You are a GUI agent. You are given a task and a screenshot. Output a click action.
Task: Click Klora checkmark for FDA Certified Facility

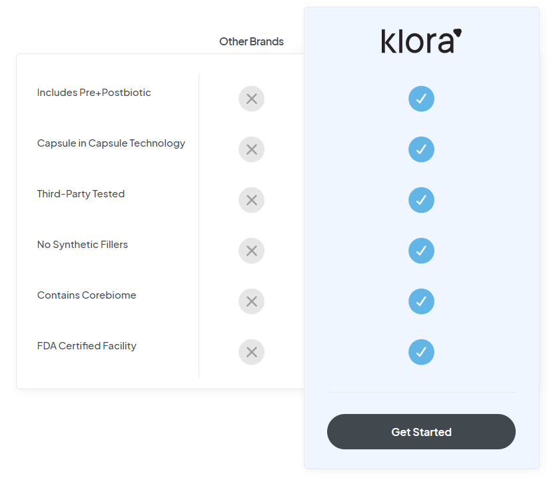click(421, 352)
